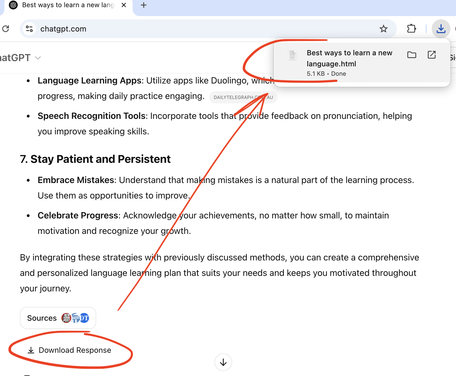Click the site information icon

pyautogui.click(x=29, y=29)
